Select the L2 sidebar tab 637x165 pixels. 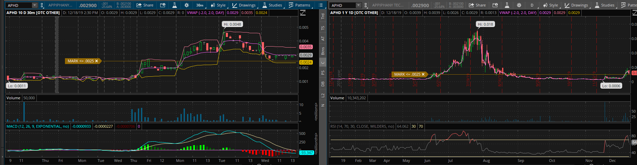323,95
